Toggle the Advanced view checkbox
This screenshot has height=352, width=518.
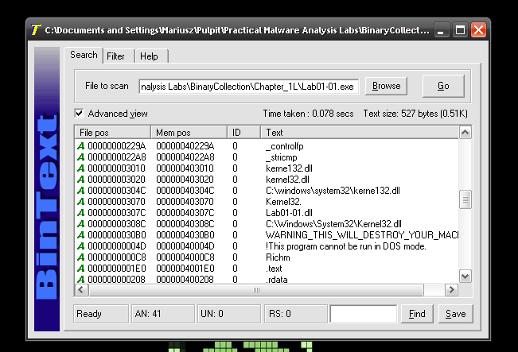pyautogui.click(x=79, y=113)
